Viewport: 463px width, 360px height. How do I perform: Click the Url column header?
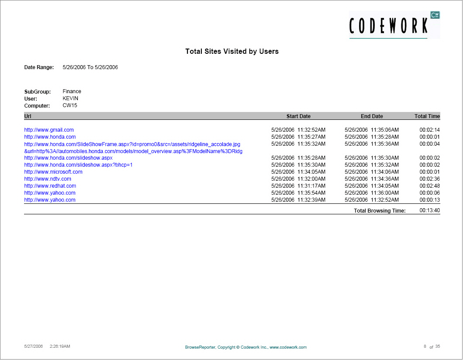coord(28,116)
